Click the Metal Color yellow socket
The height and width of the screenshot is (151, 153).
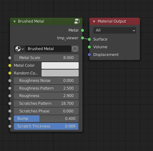10,65
